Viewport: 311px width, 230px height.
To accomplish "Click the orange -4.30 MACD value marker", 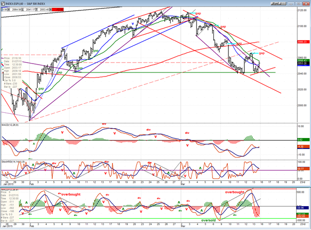I will [303, 147].
